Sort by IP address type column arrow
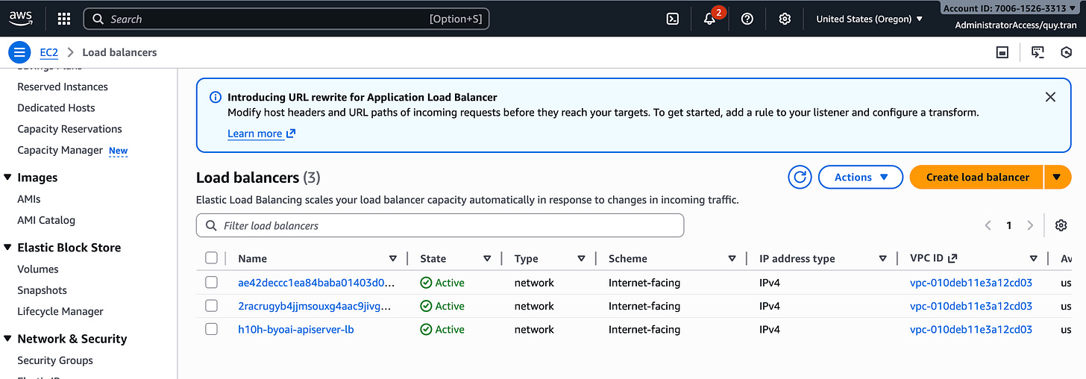The height and width of the screenshot is (379, 1086). click(x=882, y=259)
